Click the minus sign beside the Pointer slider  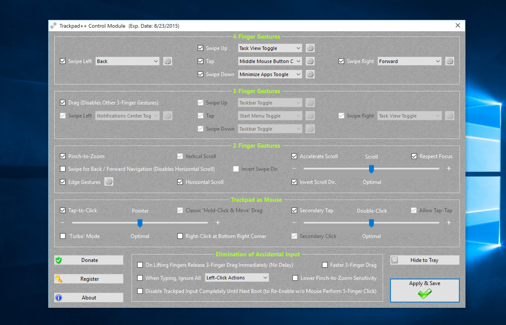click(x=62, y=223)
